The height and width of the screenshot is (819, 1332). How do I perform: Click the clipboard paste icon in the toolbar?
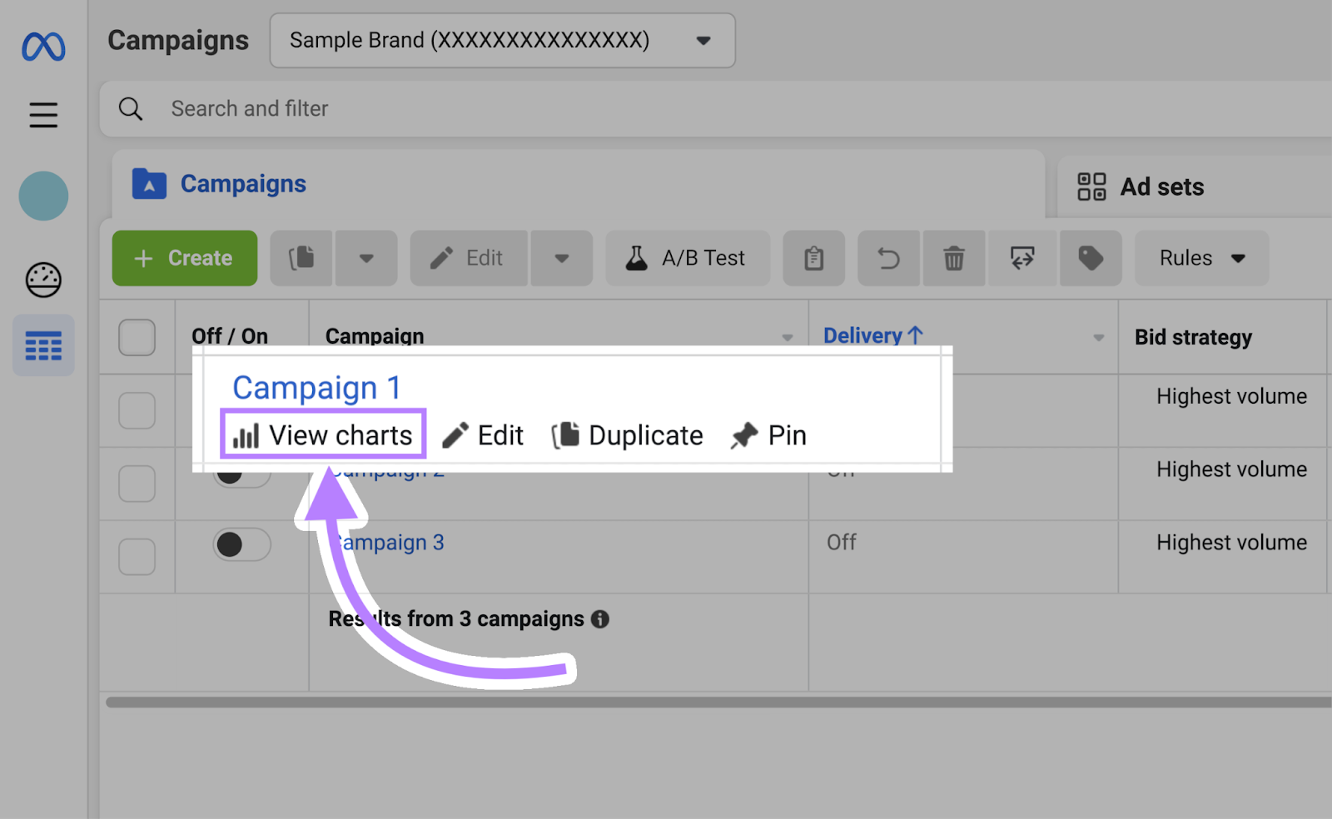813,258
